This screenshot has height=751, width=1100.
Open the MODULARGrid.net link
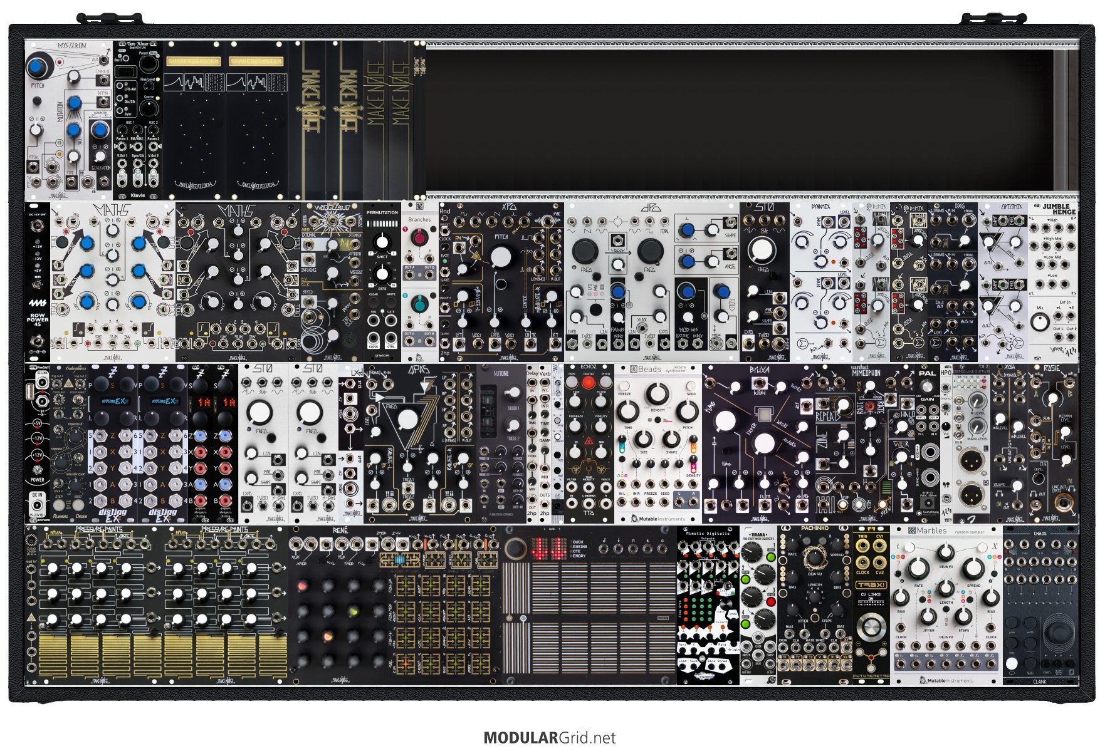point(550,737)
